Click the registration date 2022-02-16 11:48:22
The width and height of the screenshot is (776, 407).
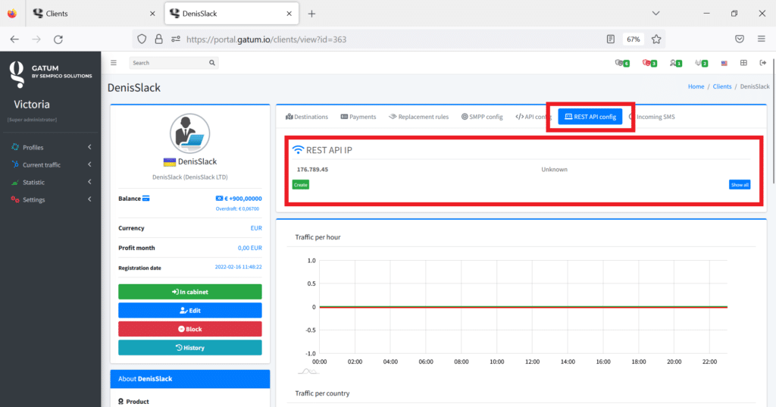click(239, 267)
